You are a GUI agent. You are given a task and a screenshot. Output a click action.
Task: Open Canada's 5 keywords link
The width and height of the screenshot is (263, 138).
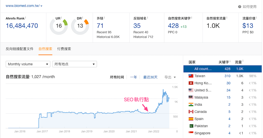pyautogui.click(x=229, y=112)
